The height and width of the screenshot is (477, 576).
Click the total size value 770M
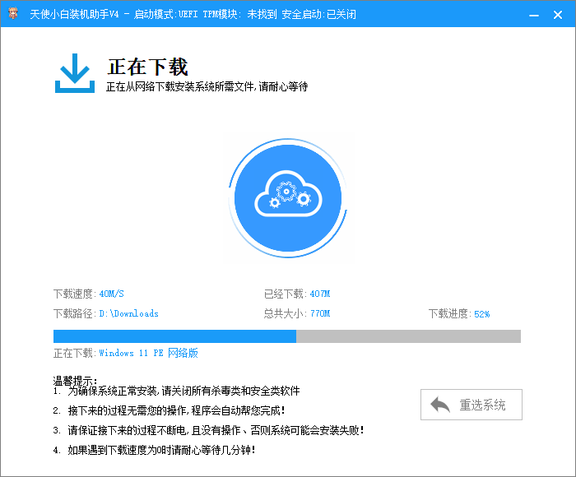click(320, 313)
